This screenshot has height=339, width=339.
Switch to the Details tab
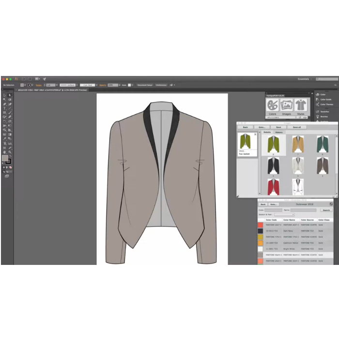pos(267,132)
